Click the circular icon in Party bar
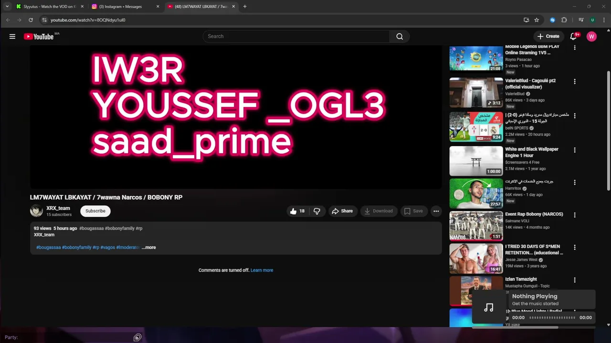This screenshot has width=611, height=343. click(137, 337)
